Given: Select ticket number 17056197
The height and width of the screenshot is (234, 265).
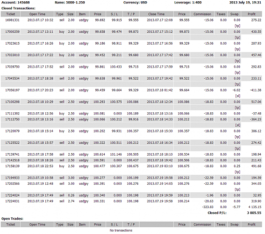Looking at the screenshot, I should pyautogui.click(x=12, y=90).
